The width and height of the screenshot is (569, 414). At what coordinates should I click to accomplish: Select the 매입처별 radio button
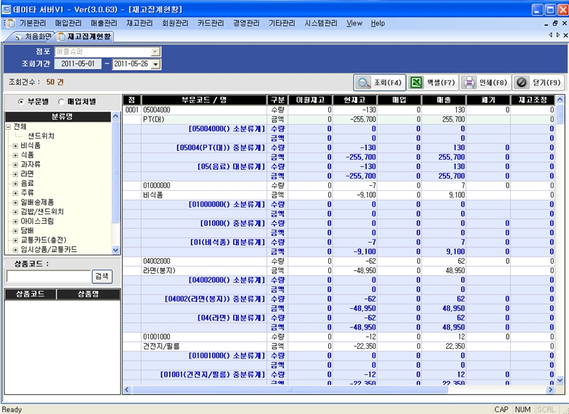click(x=61, y=102)
